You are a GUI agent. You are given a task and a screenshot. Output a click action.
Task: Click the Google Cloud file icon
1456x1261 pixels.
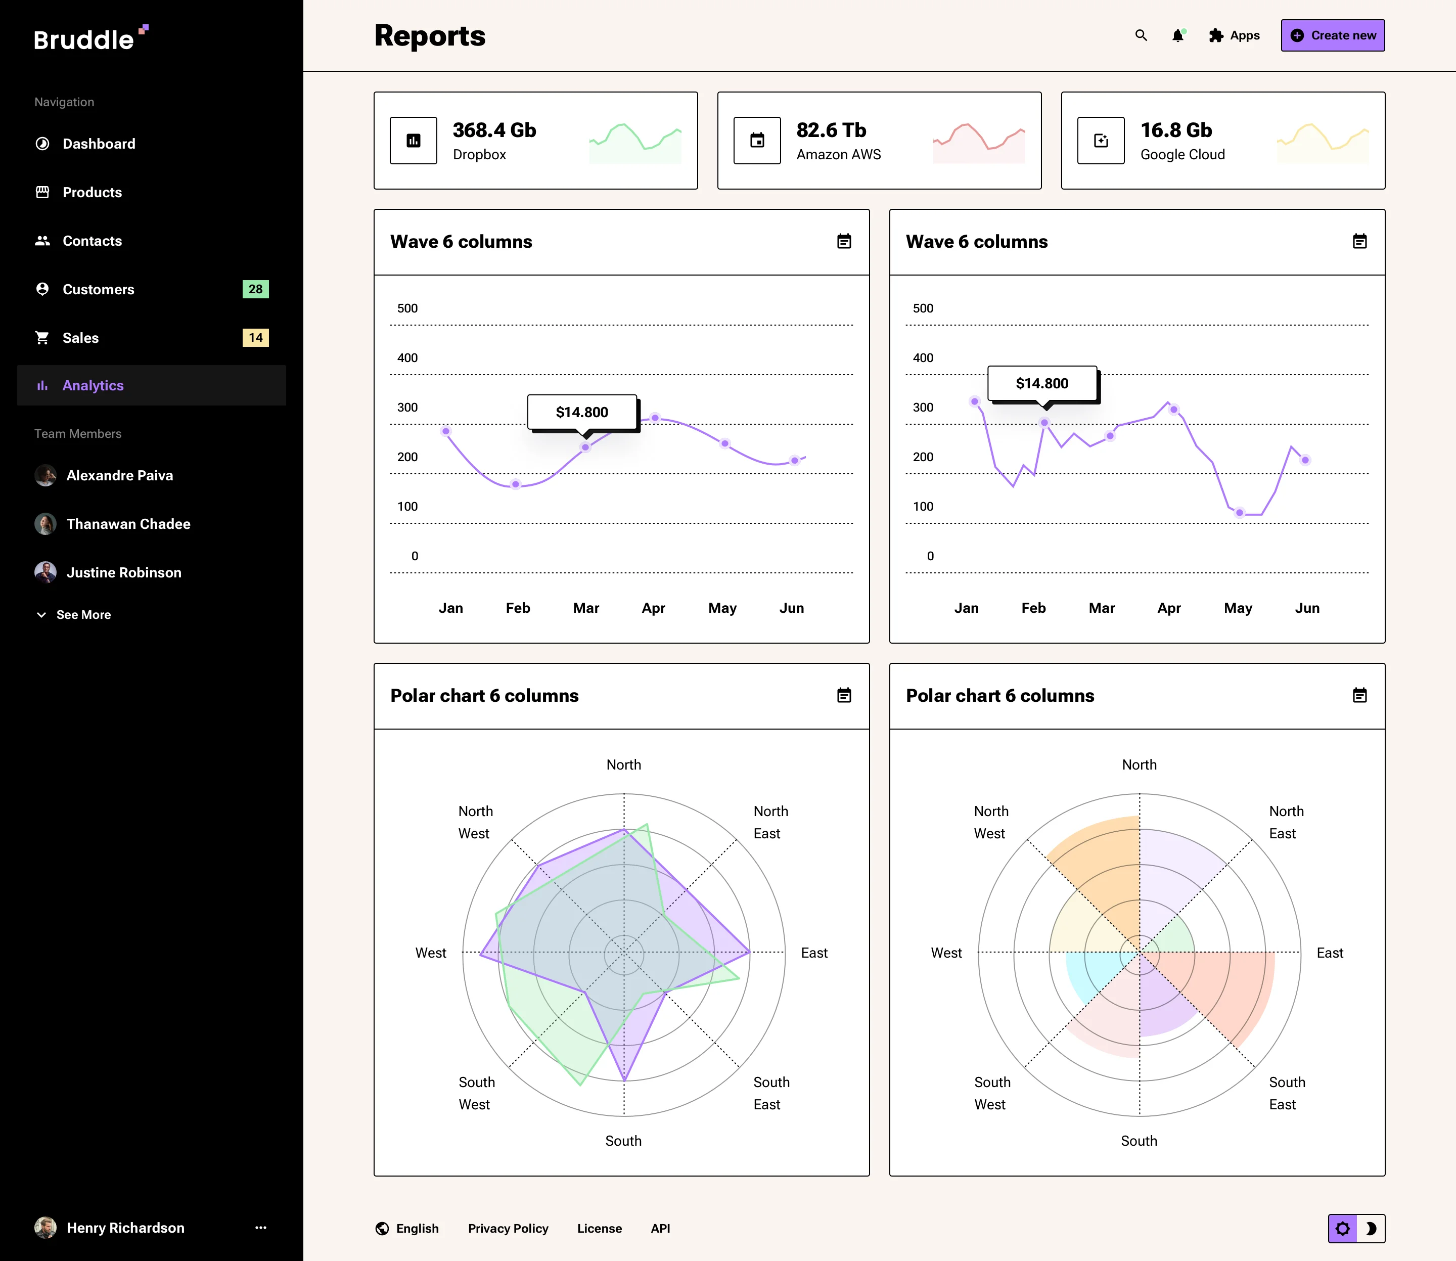pyautogui.click(x=1101, y=141)
